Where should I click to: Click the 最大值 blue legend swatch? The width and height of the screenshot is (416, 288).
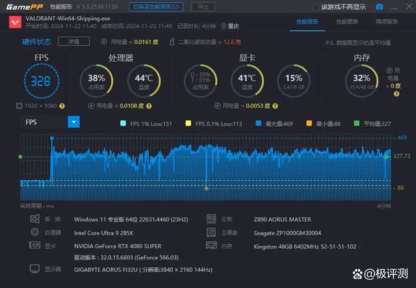[259, 123]
